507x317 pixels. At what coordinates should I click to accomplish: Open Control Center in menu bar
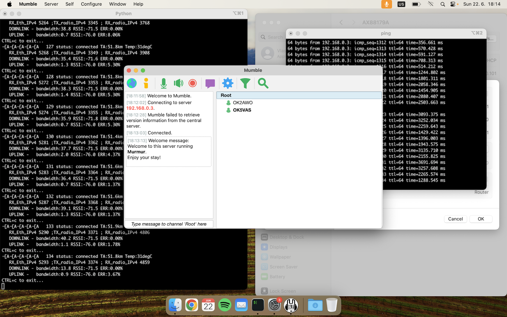point(453,4)
